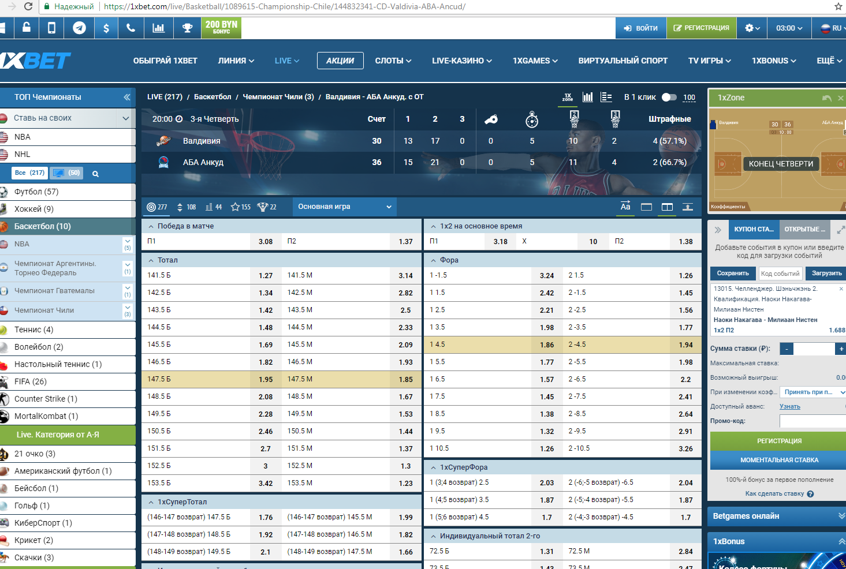
Task: Open the settings gear dropdown
Action: pos(752,28)
